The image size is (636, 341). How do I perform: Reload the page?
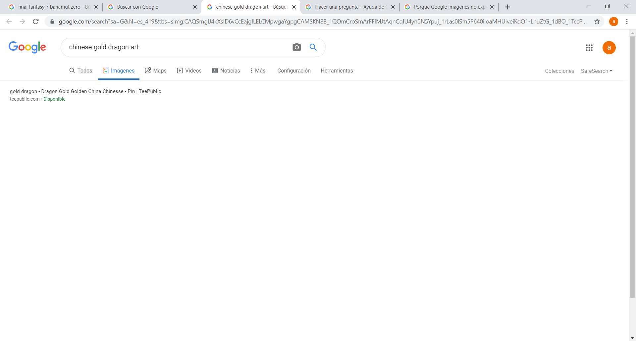[36, 22]
